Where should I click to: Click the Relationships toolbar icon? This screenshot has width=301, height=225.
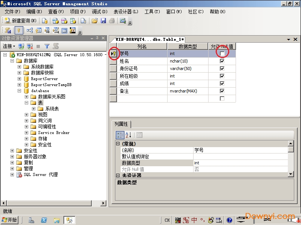coord(29,30)
